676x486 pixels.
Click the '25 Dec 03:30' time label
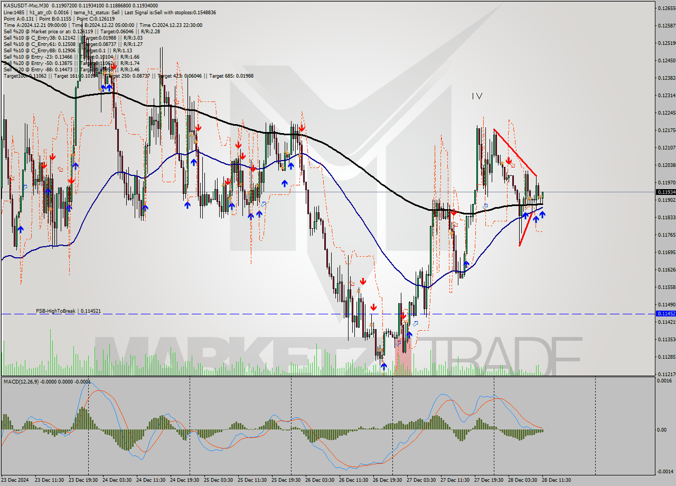(219, 480)
